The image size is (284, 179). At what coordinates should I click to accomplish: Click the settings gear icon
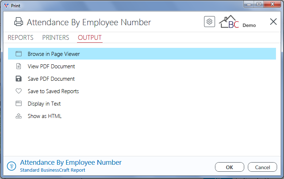(x=210, y=22)
